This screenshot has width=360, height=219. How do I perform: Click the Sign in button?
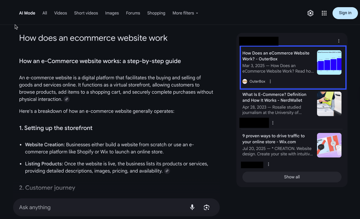pos(345,13)
